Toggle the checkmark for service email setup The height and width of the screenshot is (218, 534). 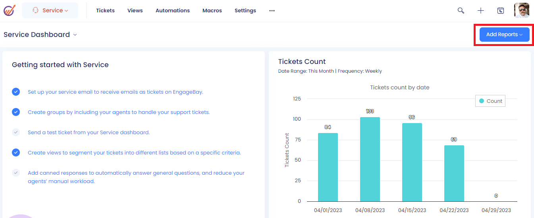coord(16,92)
